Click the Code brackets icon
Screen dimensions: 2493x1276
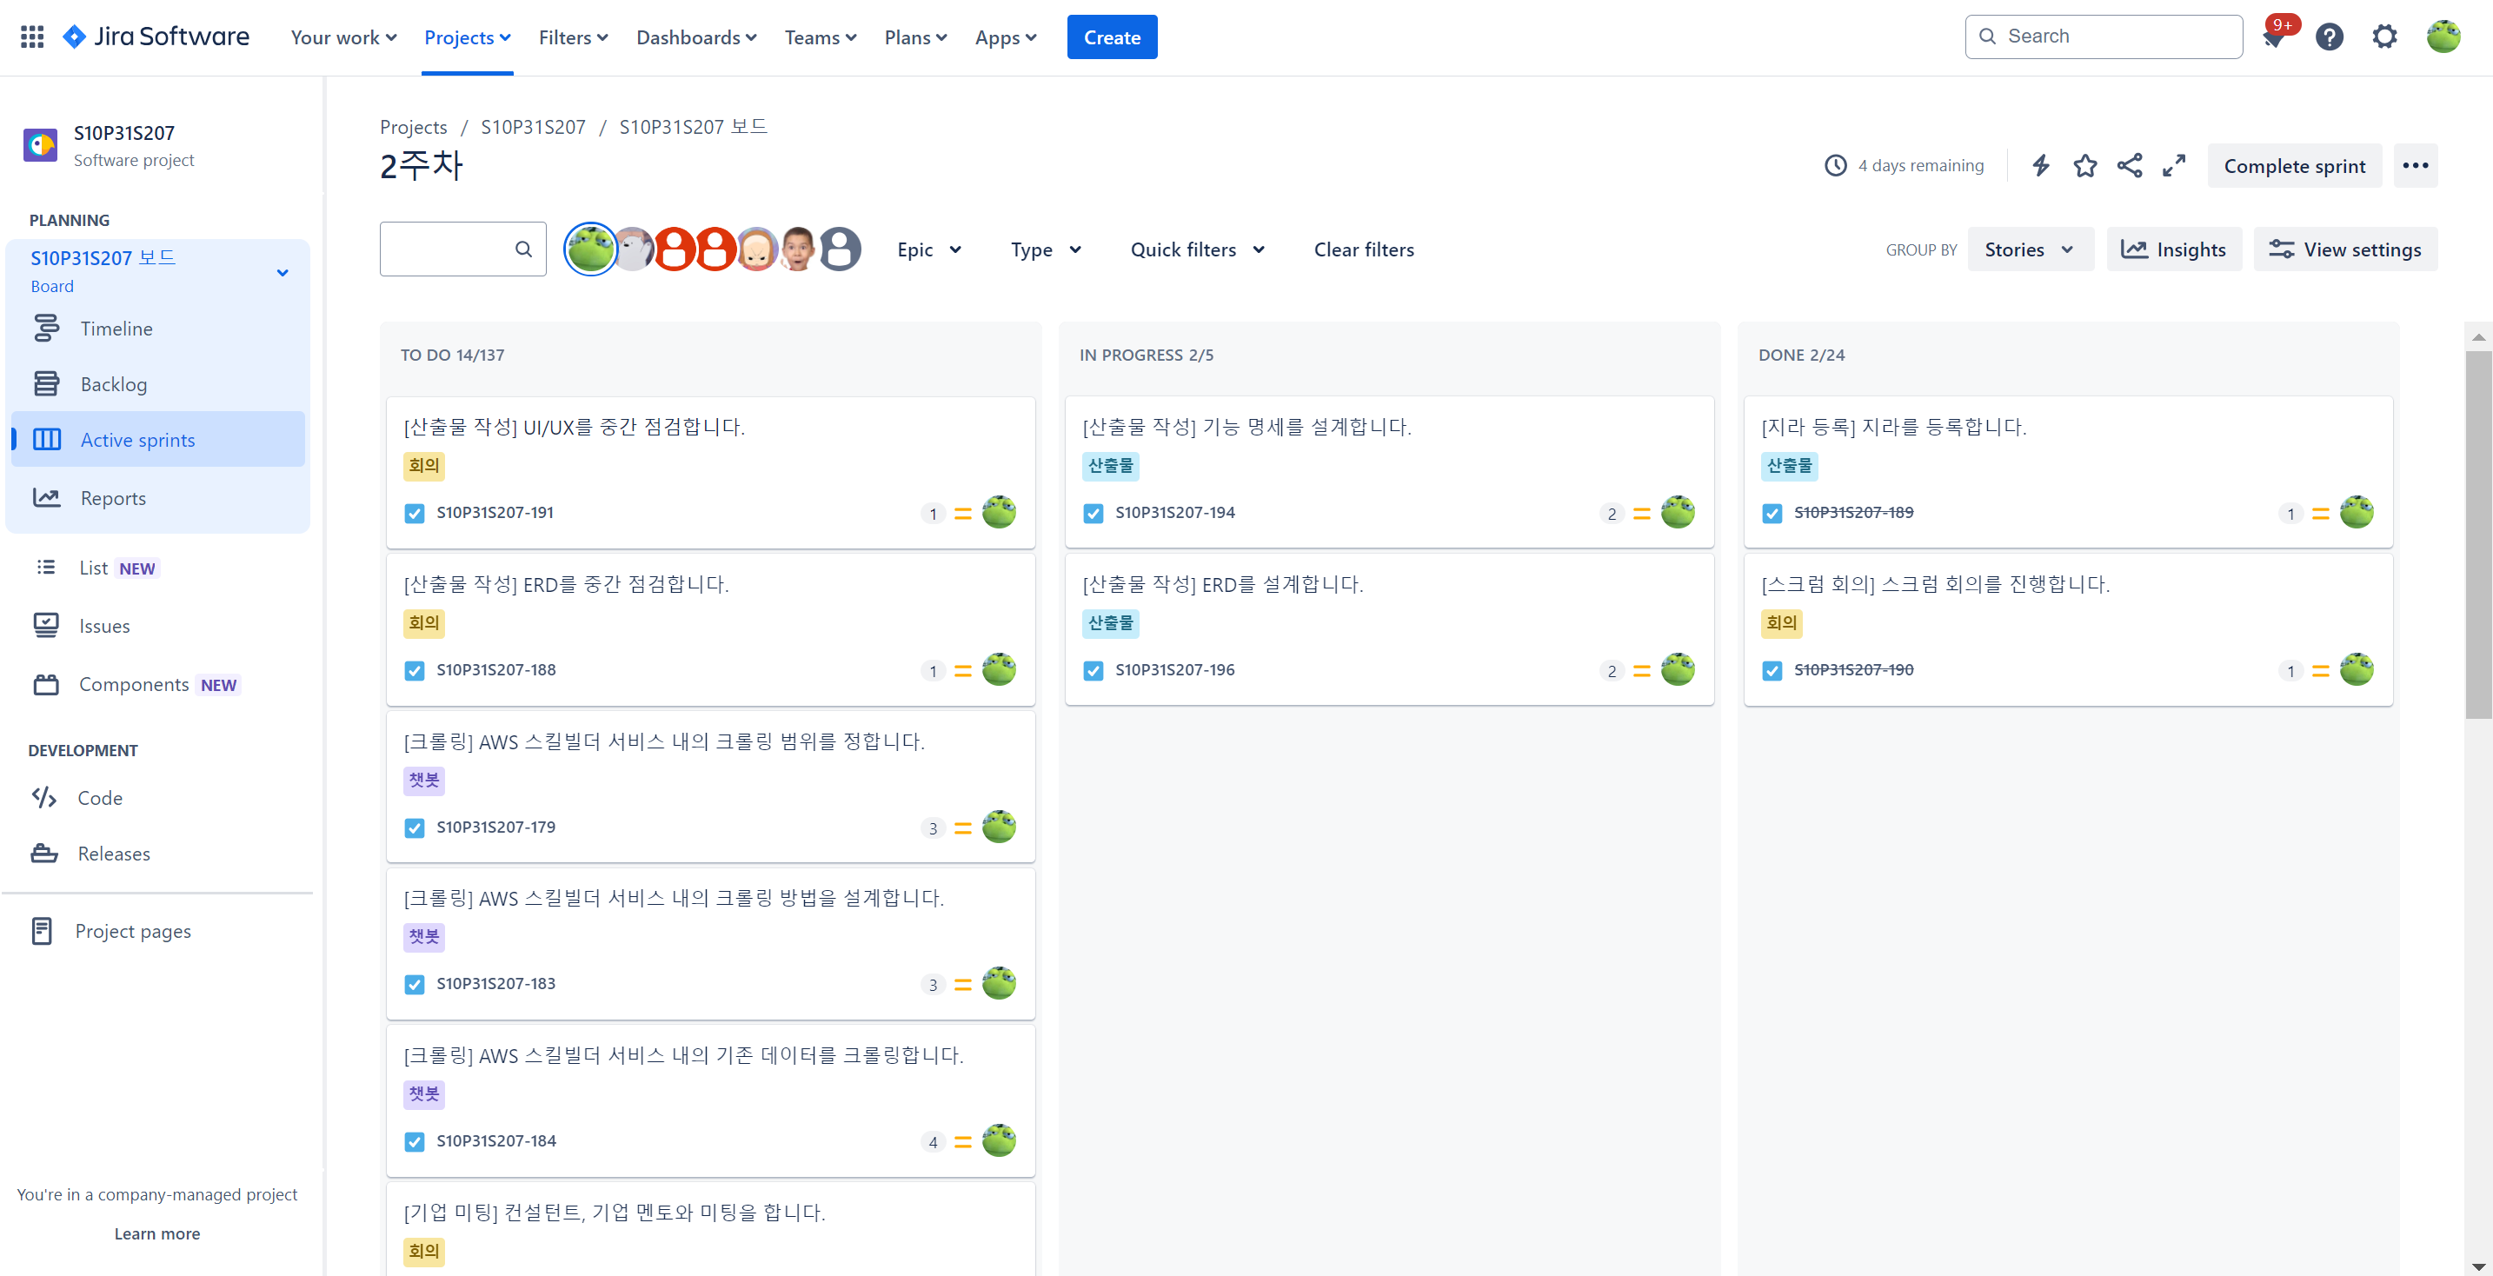tap(43, 797)
